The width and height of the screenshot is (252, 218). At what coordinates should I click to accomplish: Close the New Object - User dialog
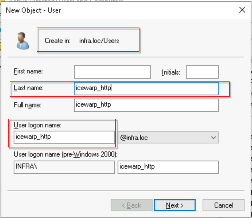click(x=242, y=10)
